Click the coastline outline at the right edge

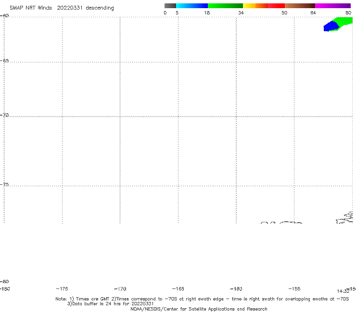pyautogui.click(x=344, y=217)
